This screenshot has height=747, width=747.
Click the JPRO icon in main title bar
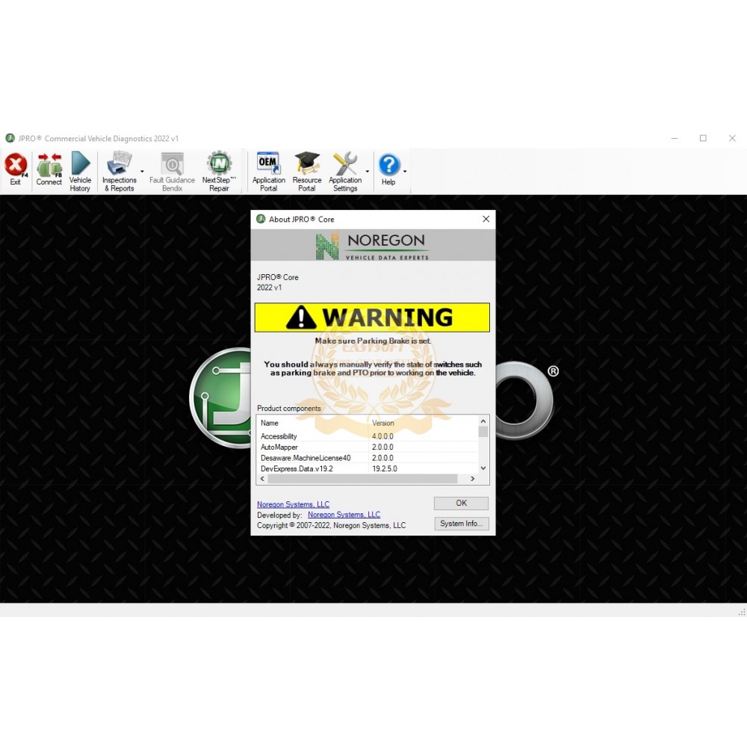pos(10,138)
